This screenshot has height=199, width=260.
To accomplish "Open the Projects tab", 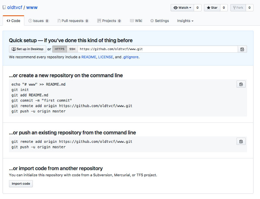I will click(109, 21).
